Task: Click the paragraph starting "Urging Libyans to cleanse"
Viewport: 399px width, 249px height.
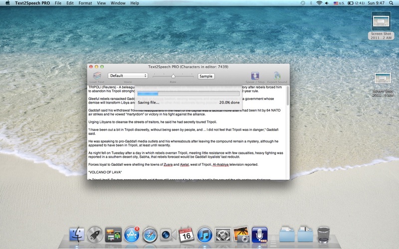Action: (153, 122)
